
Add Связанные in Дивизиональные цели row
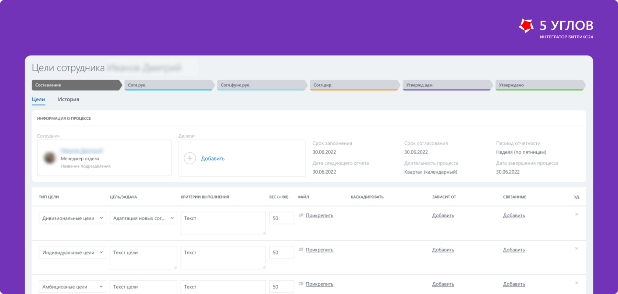pyautogui.click(x=514, y=215)
